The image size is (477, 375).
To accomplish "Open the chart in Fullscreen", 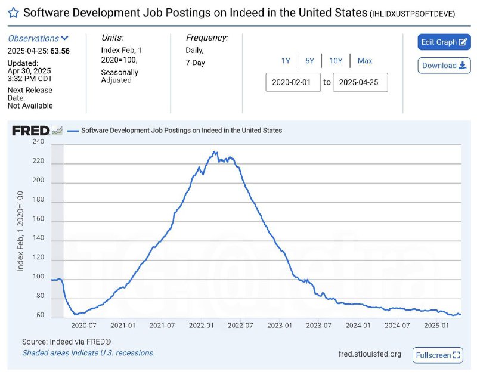I will (x=438, y=355).
